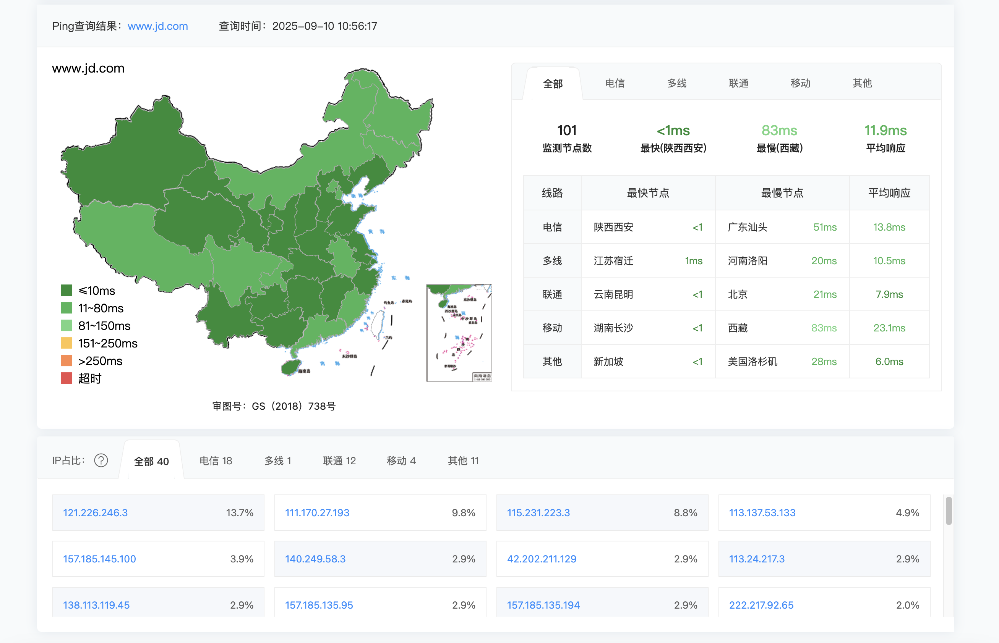Switch IP ratio to 电信 18 tab
This screenshot has height=643, width=999.
point(216,460)
